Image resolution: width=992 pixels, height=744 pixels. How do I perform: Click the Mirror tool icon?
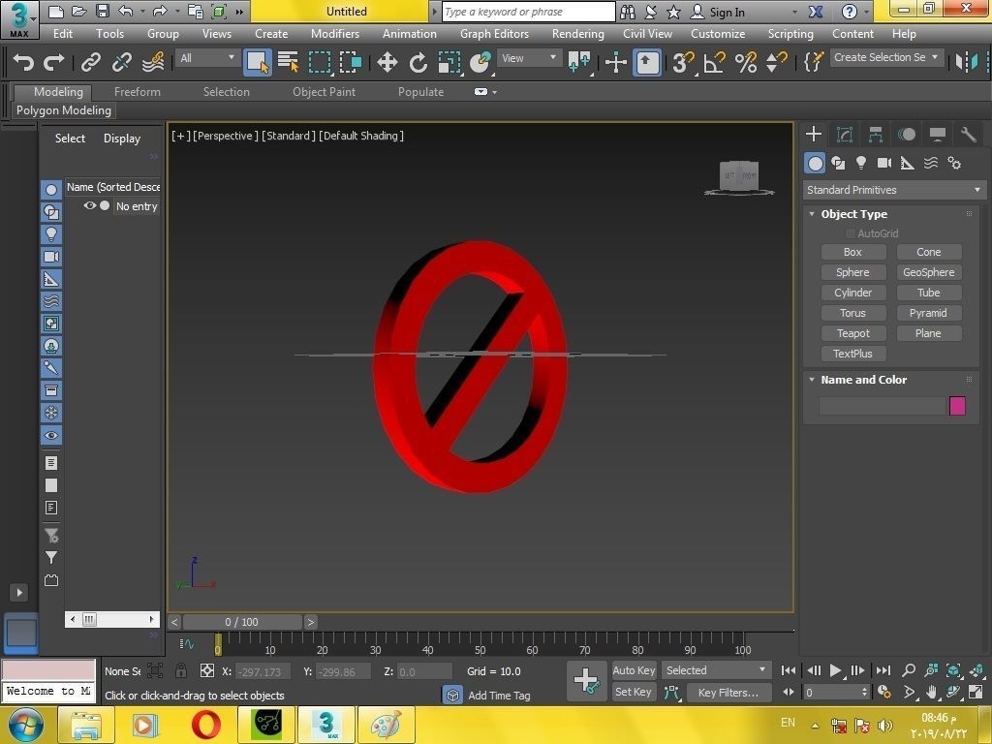click(x=967, y=61)
